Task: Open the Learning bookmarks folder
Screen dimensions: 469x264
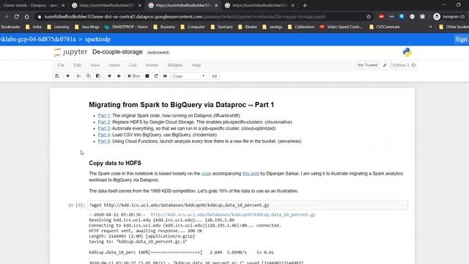Action: (x=58, y=27)
